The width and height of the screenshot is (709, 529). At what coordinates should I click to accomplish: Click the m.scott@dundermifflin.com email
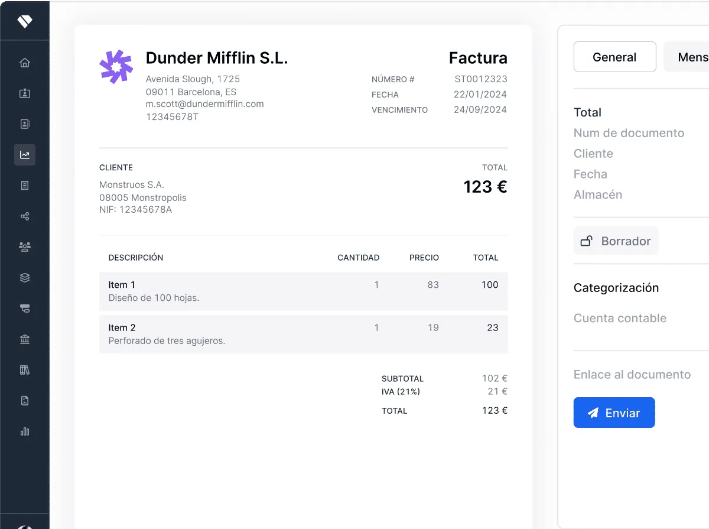205,104
